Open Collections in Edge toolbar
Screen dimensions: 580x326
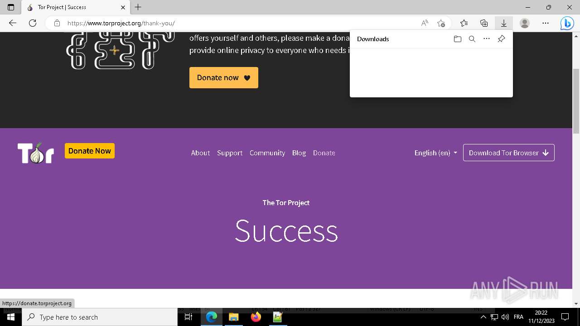(484, 23)
